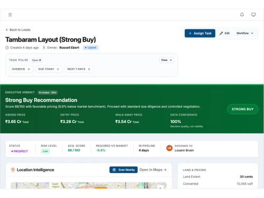Click the Prospect status badge
This screenshot has height=198, width=264.
click(x=20, y=151)
